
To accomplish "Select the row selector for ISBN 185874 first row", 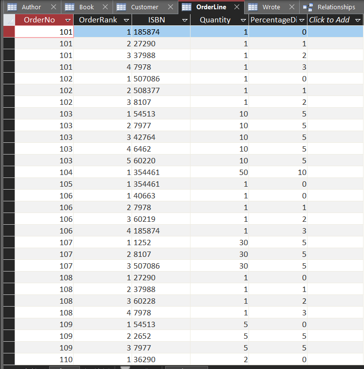I will coord(9,32).
